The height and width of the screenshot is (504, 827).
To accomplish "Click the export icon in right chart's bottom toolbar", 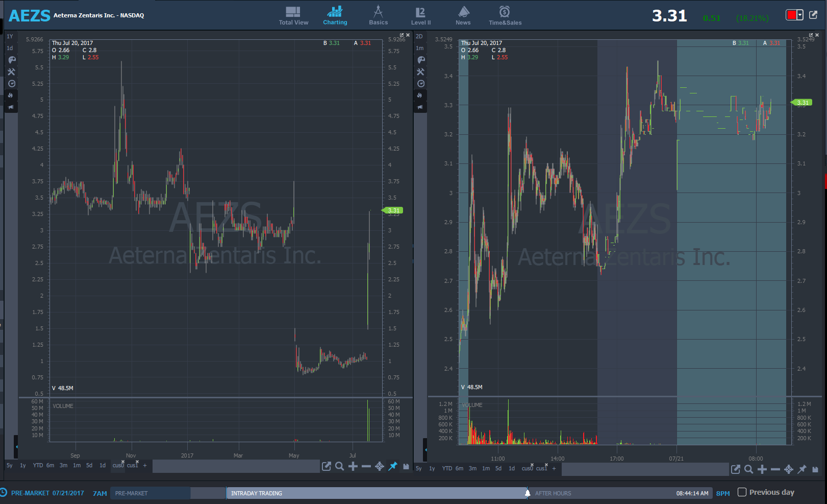I will coord(736,469).
